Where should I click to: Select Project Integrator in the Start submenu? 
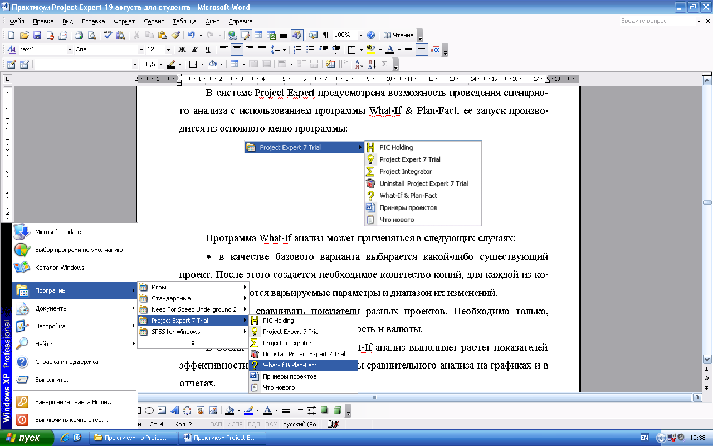click(x=303, y=343)
